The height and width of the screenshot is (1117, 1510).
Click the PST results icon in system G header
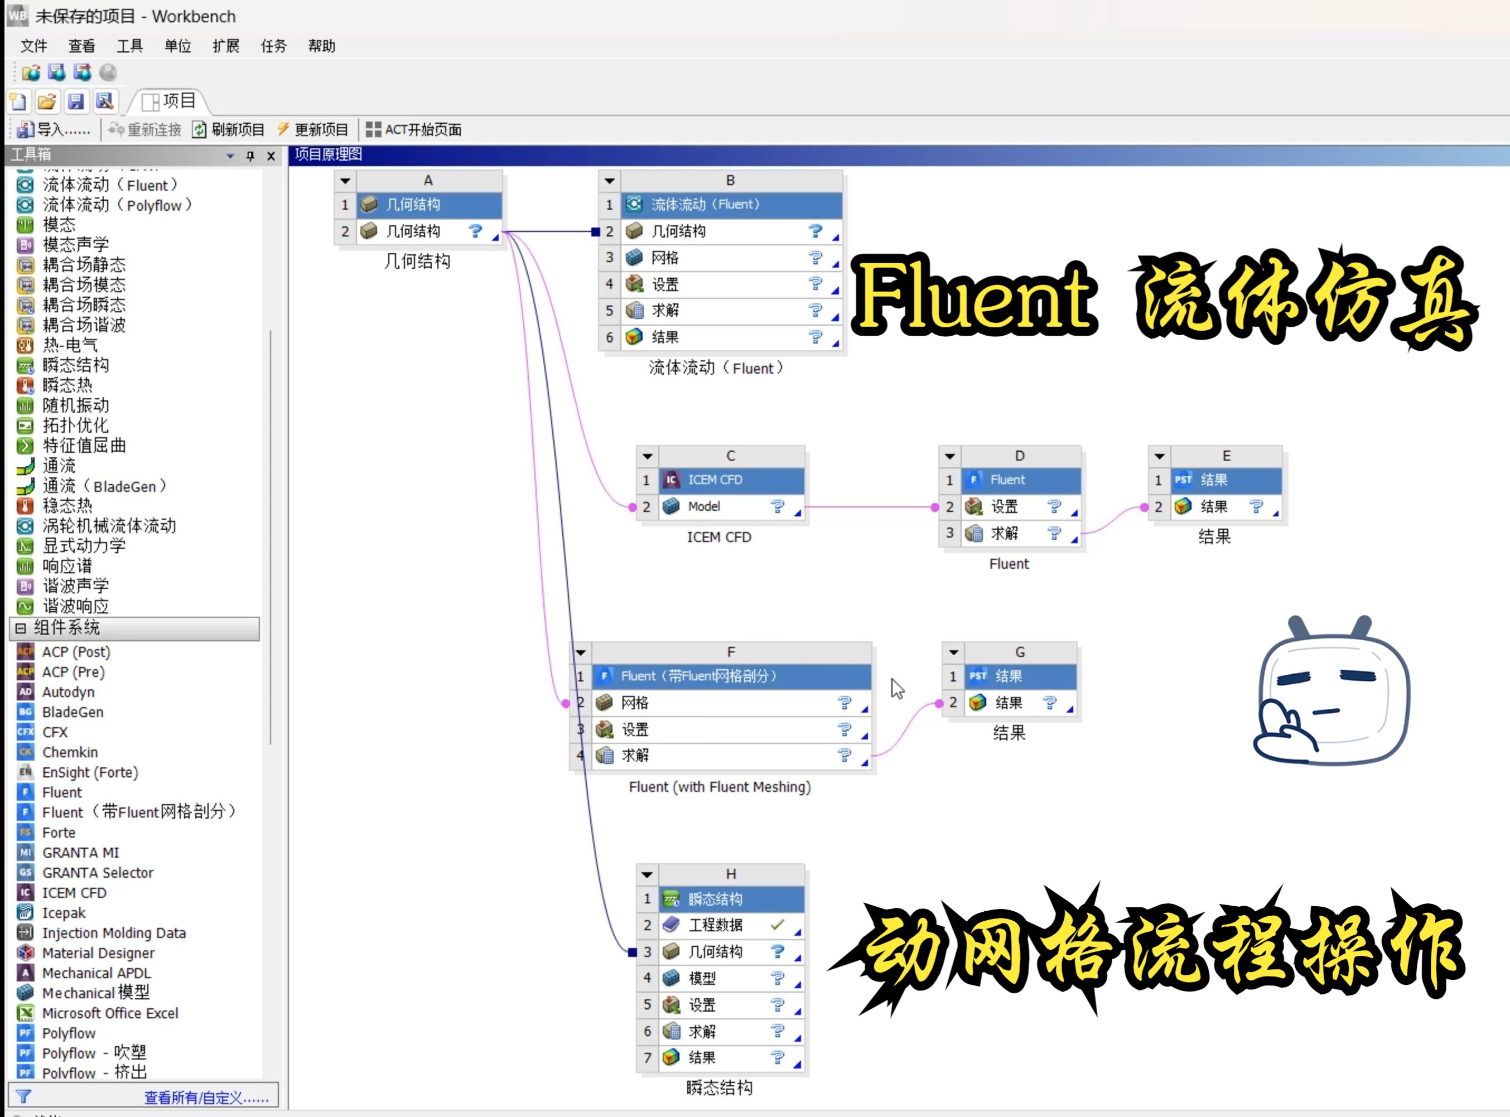point(978,675)
